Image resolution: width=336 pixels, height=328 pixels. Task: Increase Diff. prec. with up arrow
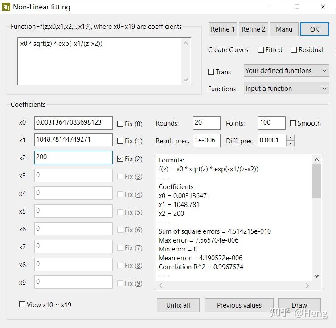click(291, 138)
